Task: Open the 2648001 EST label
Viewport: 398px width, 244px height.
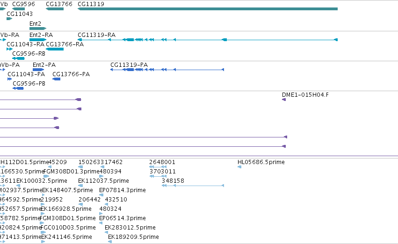Action: tap(162, 162)
